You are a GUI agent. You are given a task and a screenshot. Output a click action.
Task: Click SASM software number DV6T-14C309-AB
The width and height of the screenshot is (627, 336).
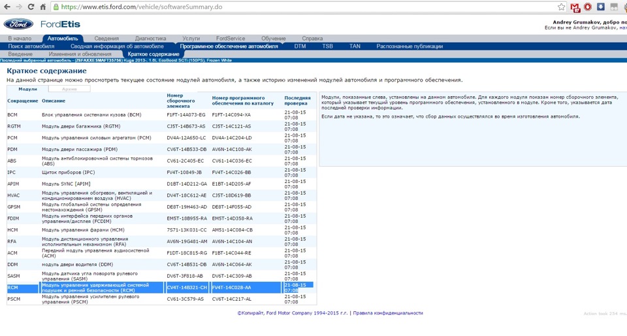[232, 277]
